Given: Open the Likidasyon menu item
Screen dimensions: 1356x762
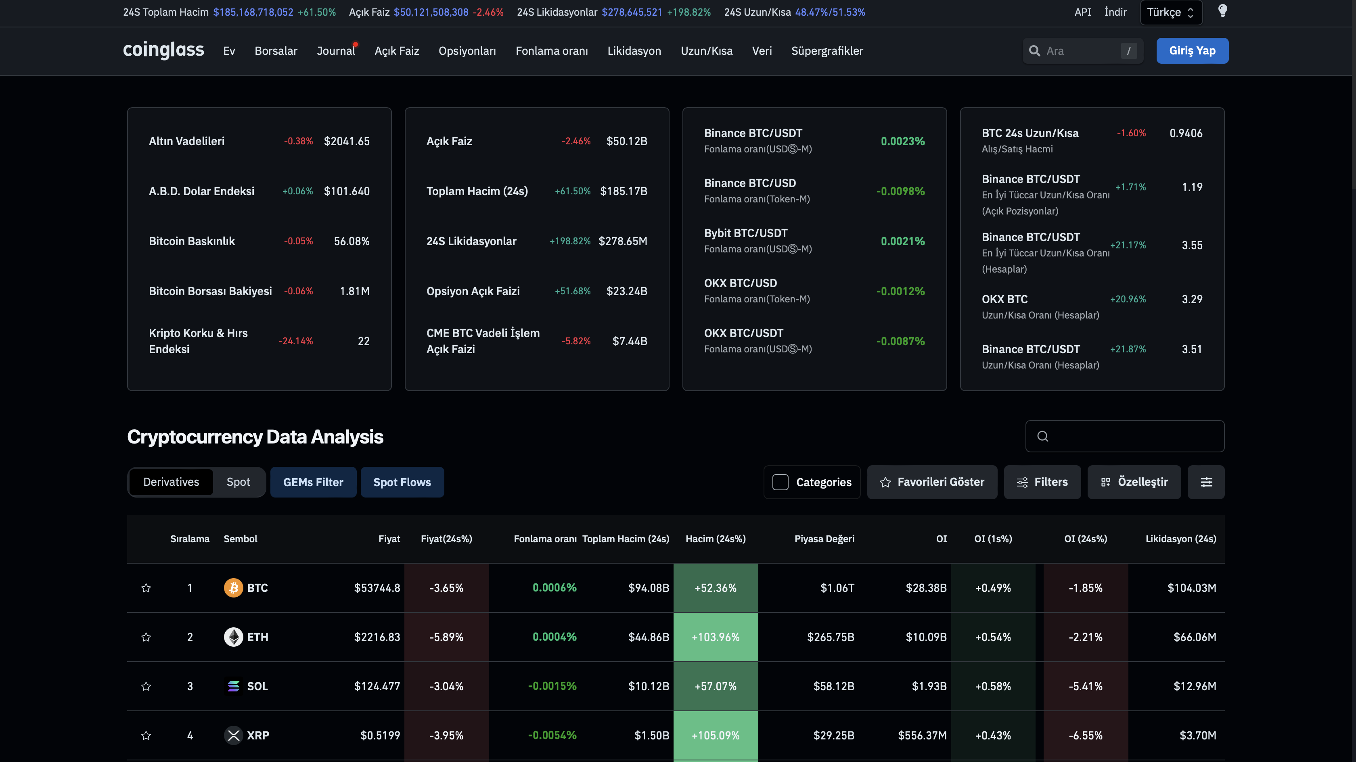Looking at the screenshot, I should [634, 51].
